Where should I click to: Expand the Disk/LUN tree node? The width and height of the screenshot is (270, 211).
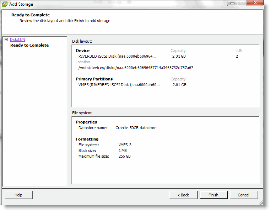coord(6,40)
